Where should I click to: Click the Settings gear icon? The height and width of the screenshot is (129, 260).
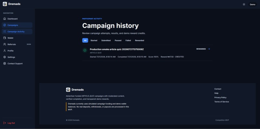[x=5, y=57]
